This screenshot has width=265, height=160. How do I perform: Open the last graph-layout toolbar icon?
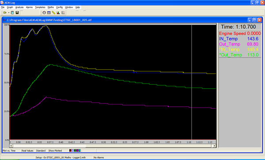(63, 13)
